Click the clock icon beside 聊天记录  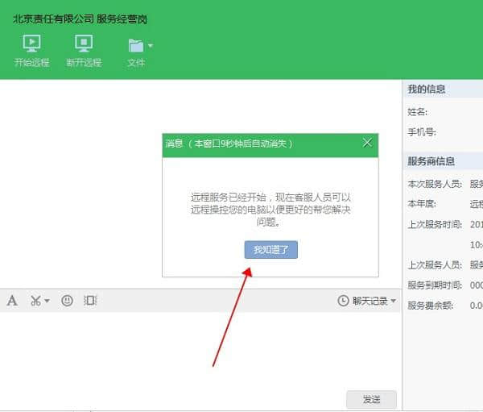click(x=343, y=301)
